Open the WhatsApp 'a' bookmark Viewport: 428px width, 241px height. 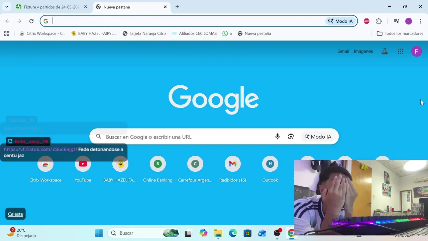click(227, 33)
